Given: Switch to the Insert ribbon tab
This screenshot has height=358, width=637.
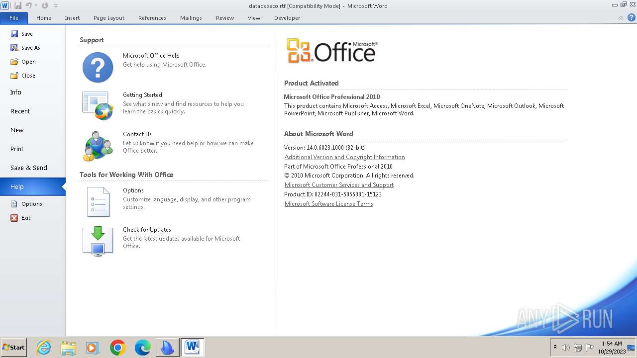Looking at the screenshot, I should 72,18.
